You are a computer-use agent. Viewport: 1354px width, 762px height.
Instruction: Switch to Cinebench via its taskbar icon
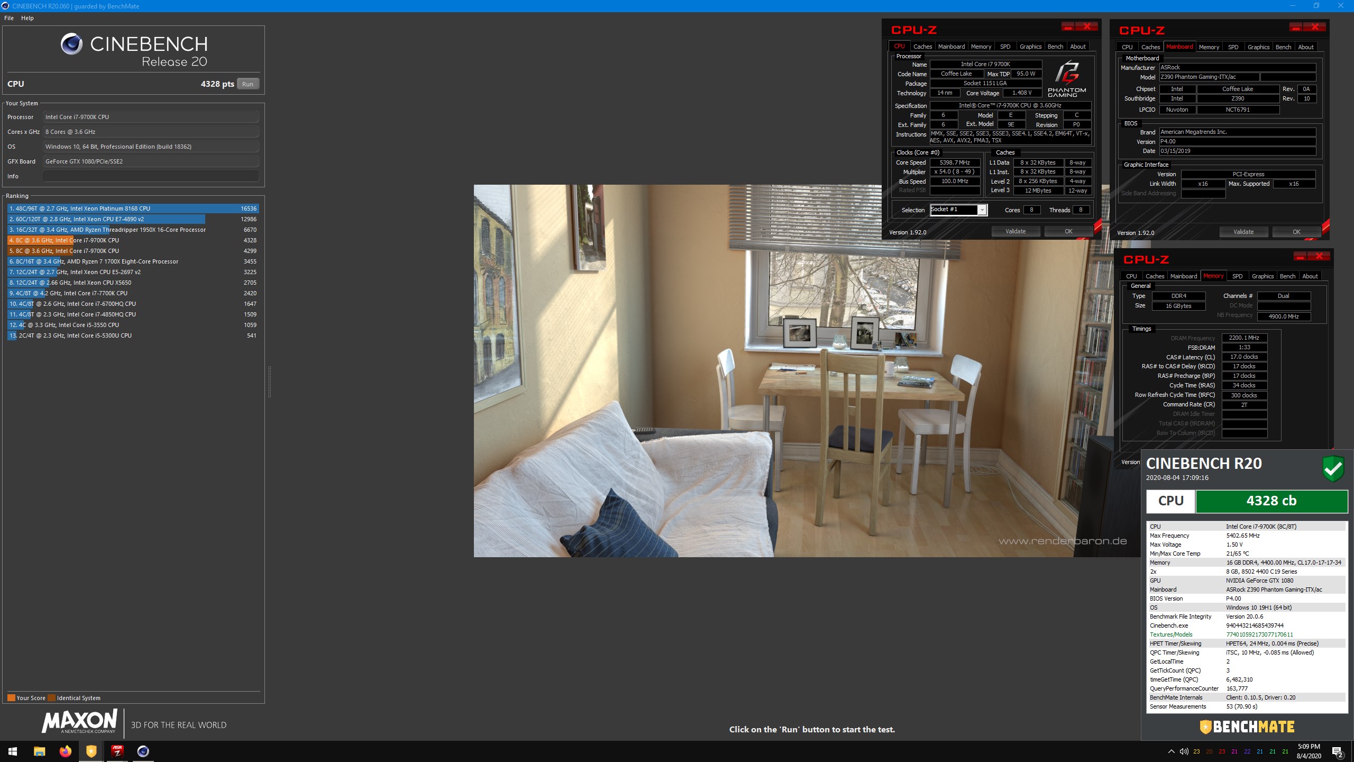click(143, 751)
